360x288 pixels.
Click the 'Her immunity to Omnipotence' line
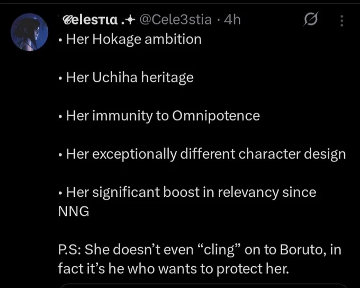pos(159,116)
